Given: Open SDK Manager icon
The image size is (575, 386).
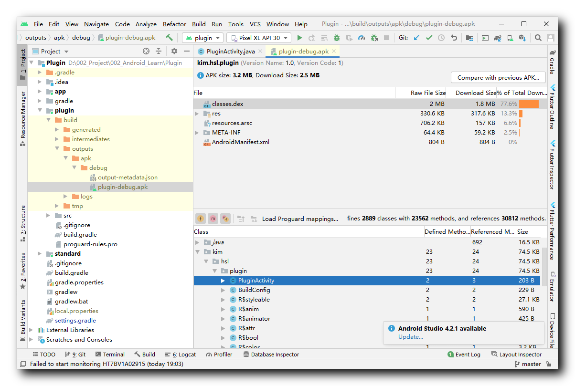Looking at the screenshot, I should (x=522, y=38).
